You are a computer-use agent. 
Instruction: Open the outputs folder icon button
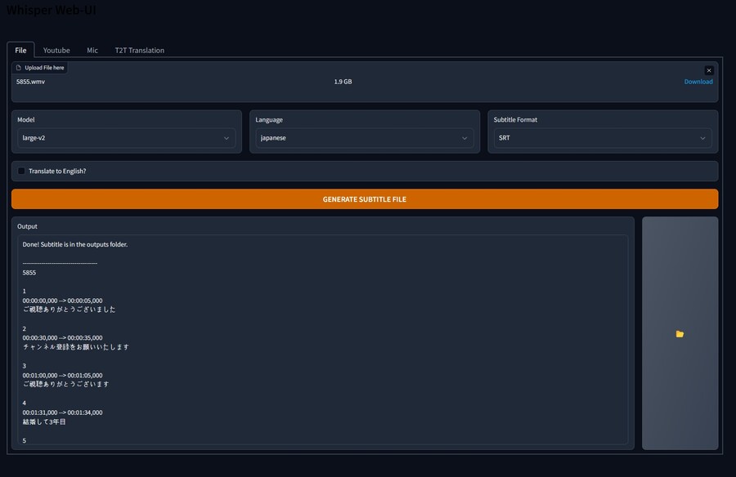pyautogui.click(x=680, y=333)
